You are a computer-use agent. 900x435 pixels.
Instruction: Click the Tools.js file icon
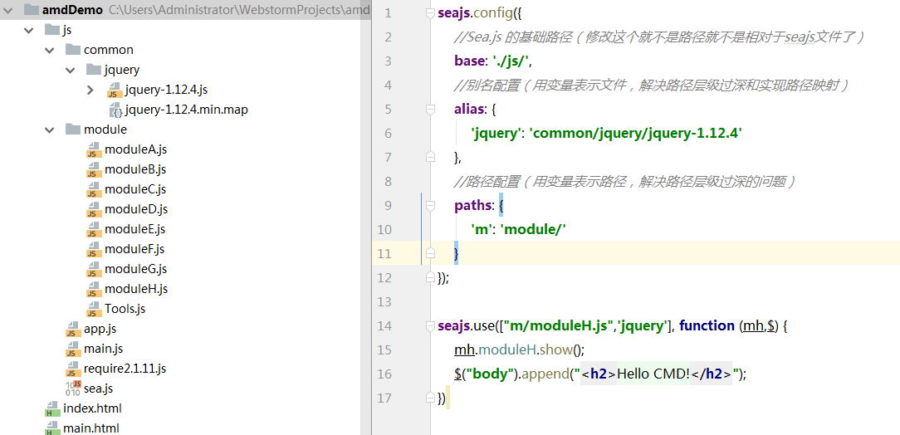94,309
